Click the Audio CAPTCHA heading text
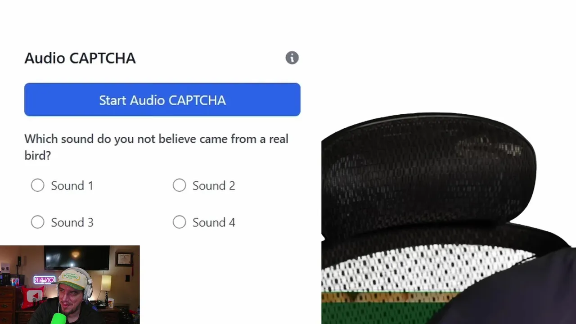 point(80,58)
